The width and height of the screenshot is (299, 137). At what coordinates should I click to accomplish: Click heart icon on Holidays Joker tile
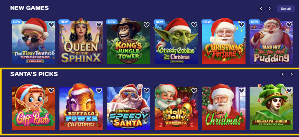point(289,90)
